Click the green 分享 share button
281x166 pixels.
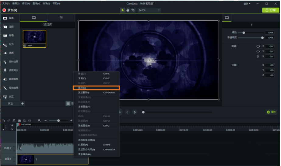270,10
